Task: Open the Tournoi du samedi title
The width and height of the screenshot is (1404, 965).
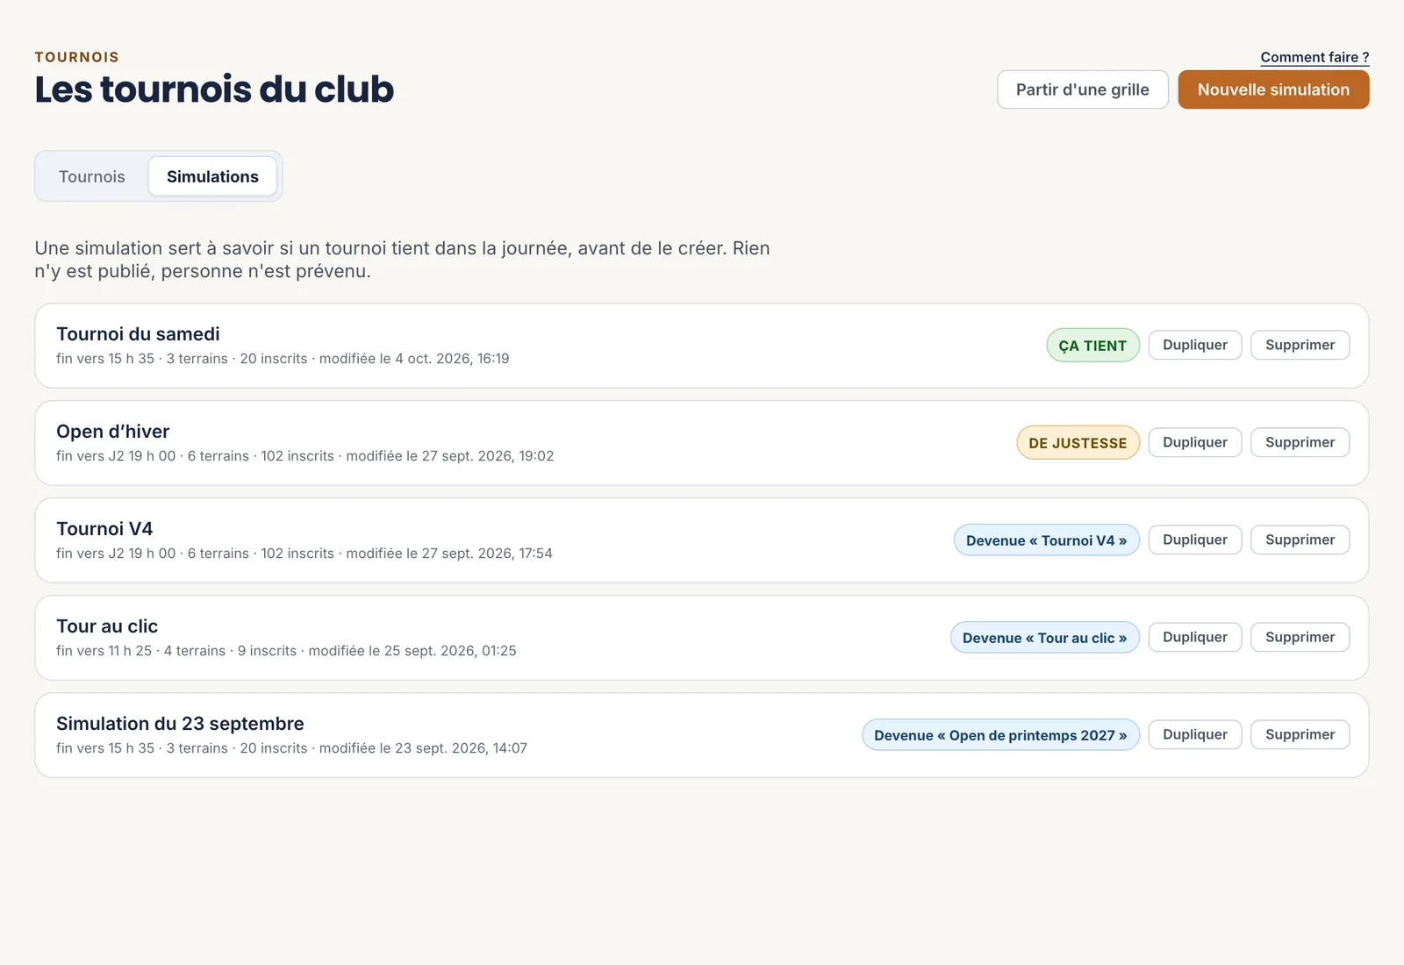Action: 138,334
